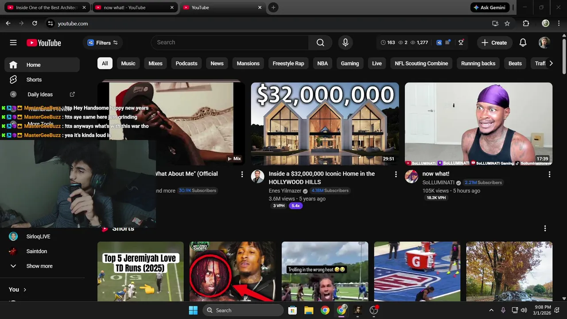Select the All filter chip
The image size is (567, 319).
click(105, 63)
